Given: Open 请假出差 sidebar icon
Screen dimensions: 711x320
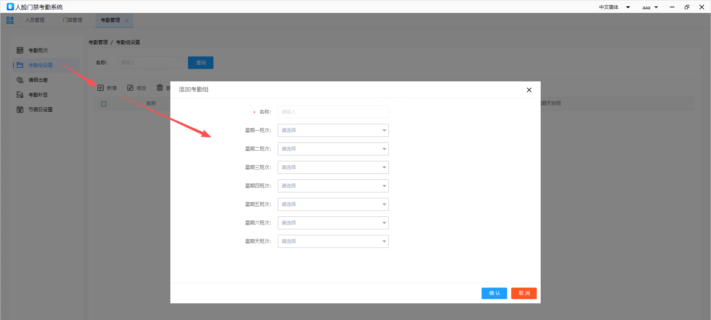Looking at the screenshot, I should [20, 80].
